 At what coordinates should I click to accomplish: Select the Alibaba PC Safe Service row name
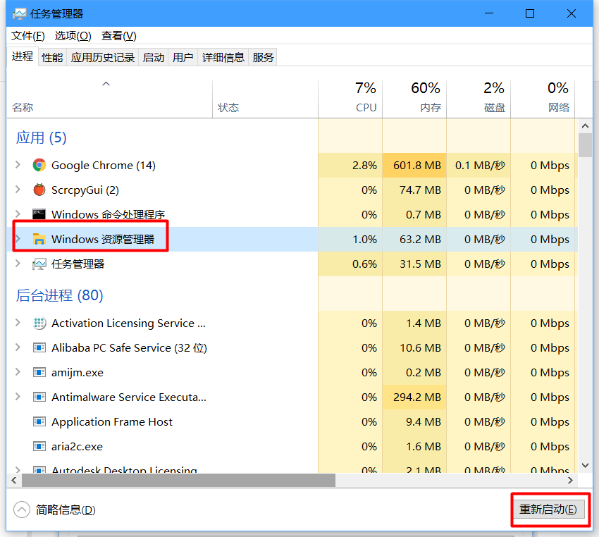(129, 348)
